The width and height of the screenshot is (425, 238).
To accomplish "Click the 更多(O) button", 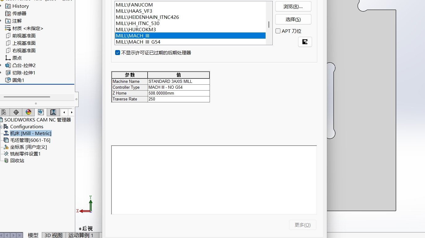I will pos(303,225).
